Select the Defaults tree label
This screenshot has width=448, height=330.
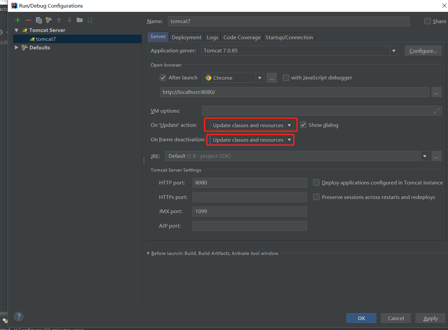pos(40,47)
